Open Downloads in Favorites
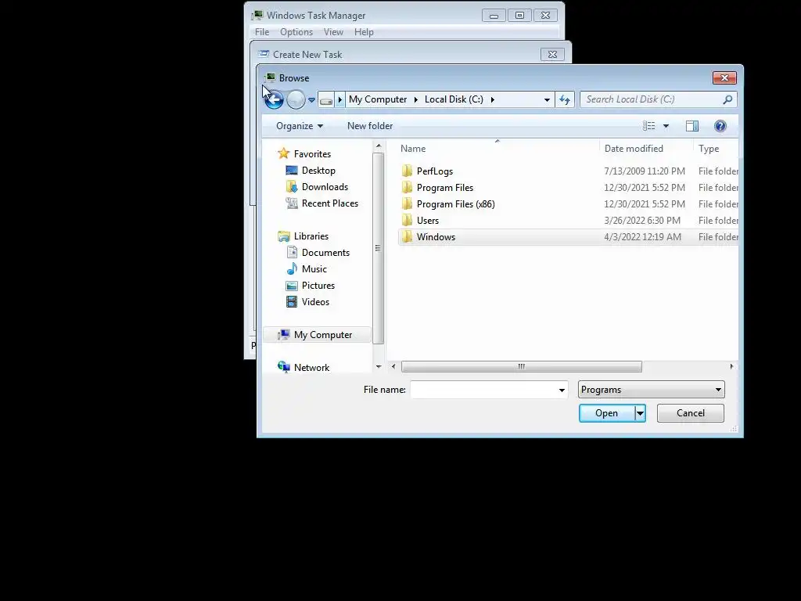This screenshot has width=801, height=601. point(325,186)
